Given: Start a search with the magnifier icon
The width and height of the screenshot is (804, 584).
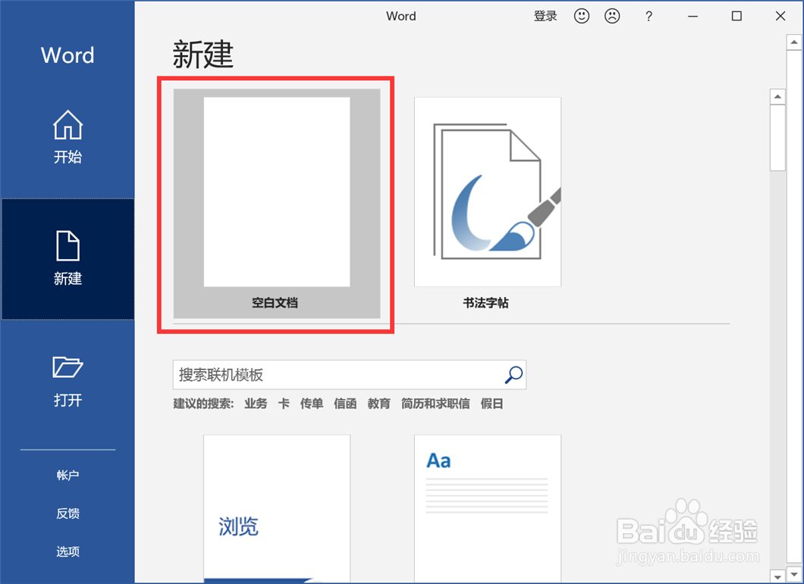Looking at the screenshot, I should point(513,374).
